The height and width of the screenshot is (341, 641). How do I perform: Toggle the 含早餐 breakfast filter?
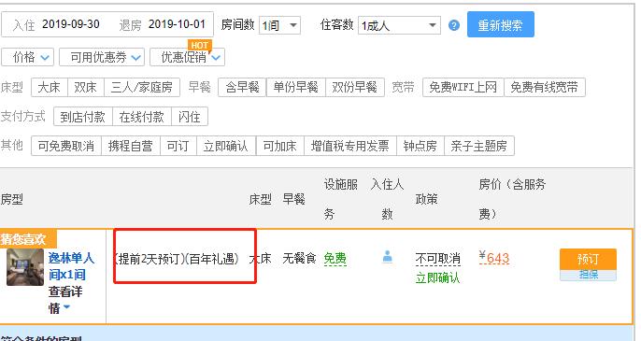[242, 87]
